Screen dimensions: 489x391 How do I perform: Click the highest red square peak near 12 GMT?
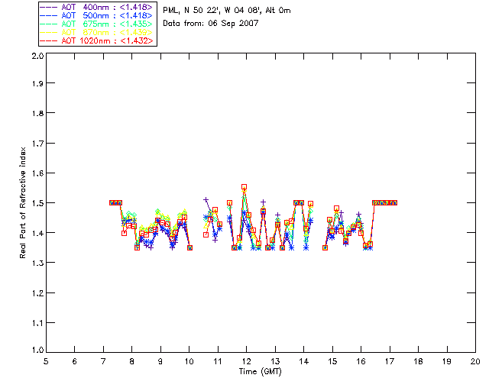(244, 187)
